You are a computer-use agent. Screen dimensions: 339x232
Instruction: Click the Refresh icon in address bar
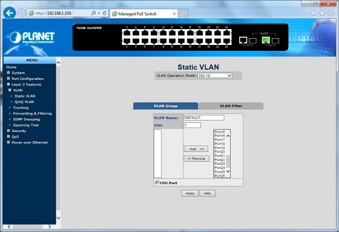pos(105,13)
